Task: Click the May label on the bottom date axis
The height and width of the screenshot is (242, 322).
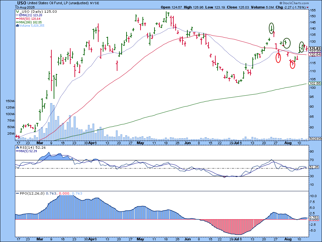Action: (x=141, y=239)
